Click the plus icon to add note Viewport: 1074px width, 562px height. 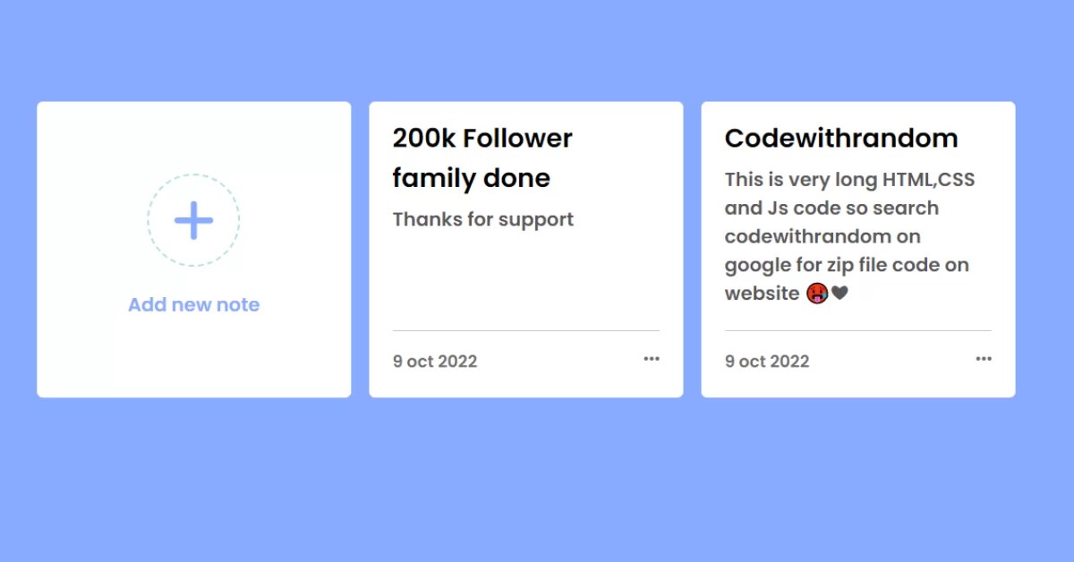pos(193,220)
